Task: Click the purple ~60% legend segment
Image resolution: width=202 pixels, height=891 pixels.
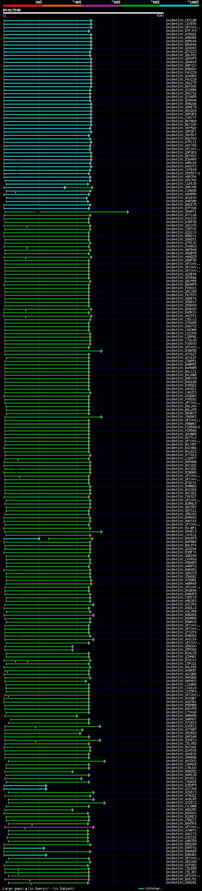Action: click(x=101, y=6)
